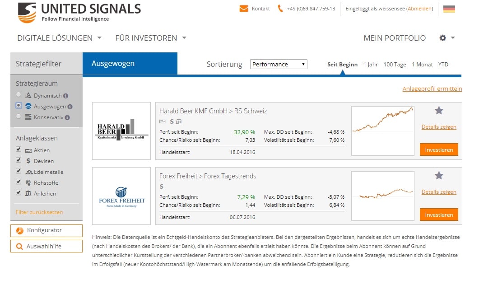The height and width of the screenshot is (294, 479).
Task: Open the settings gear dropdown
Action: point(447,38)
